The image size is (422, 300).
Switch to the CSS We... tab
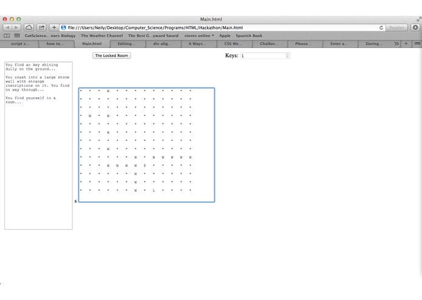click(233, 44)
